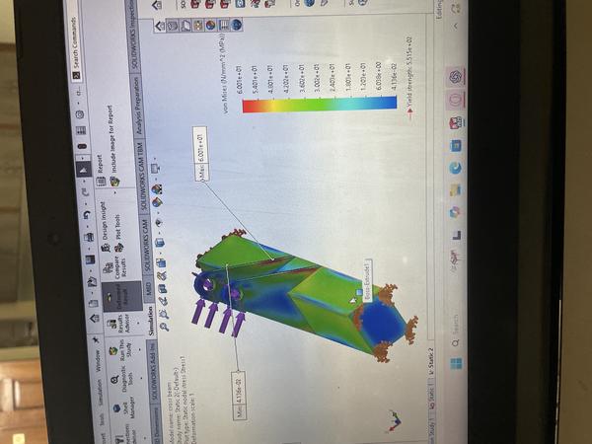Open ChatGPT app from the taskbar
The height and width of the screenshot is (444, 592).
[455, 77]
